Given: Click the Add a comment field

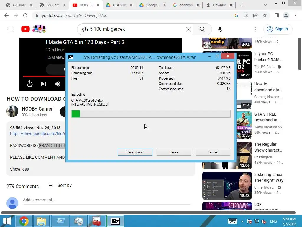Looking at the screenshot, I should tap(106, 200).
